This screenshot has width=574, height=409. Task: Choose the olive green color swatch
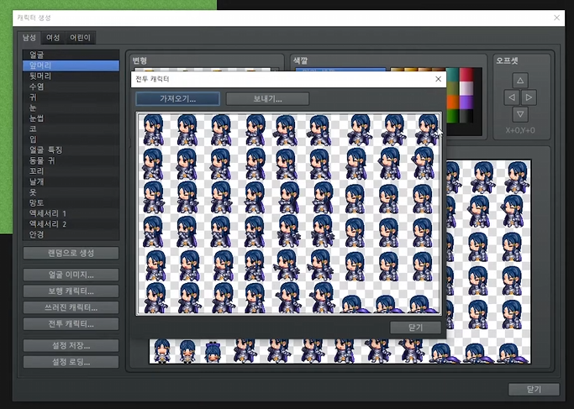(x=453, y=88)
